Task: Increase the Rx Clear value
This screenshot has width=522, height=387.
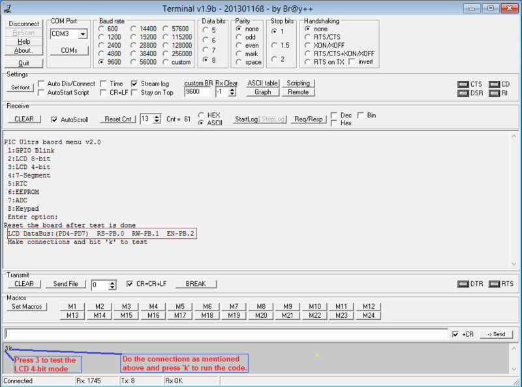Action: point(232,89)
